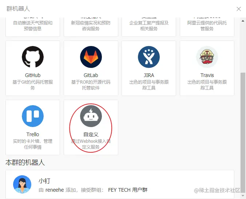246x199 pixels.
Task: Click '通过Webhook接入自定义服务' description
Action: pos(91,144)
